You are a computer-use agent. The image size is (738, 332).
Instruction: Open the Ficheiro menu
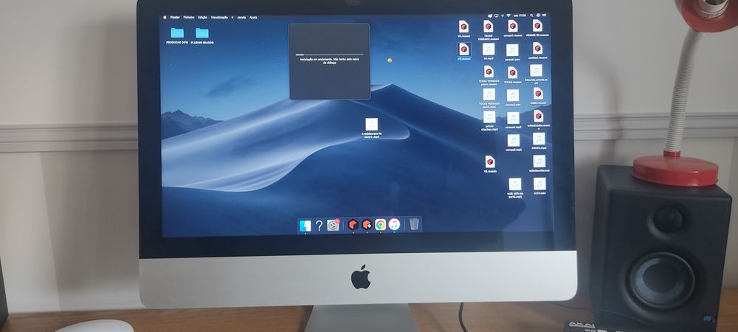[x=189, y=18]
